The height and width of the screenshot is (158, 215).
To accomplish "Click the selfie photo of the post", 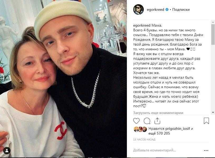I will [63, 79].
